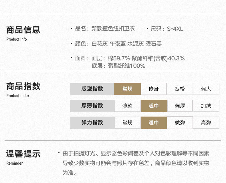Choose 偏大 in 版型指数 row
This screenshot has height=183, width=226.
tap(206, 89)
